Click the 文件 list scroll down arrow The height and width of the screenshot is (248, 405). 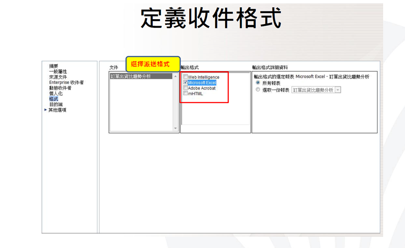(x=176, y=128)
